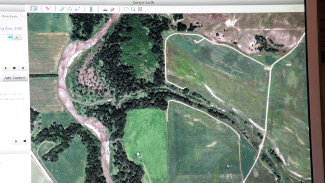Select the Add Polygon tool
Screen dimensions: 325x183
pos(62,8)
